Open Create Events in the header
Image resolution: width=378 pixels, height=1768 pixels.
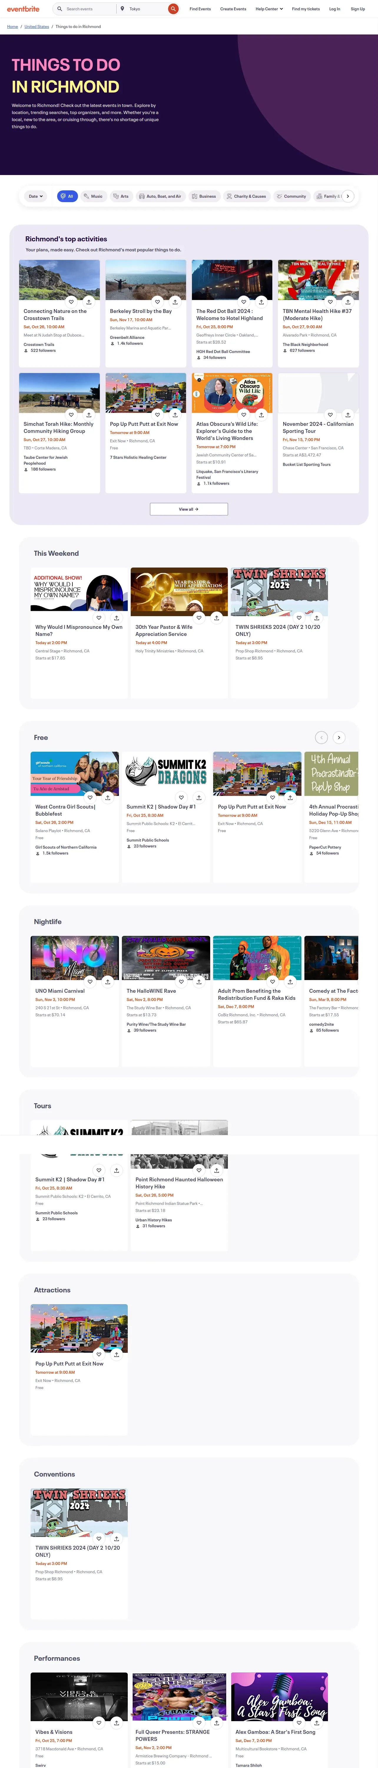[x=233, y=9]
